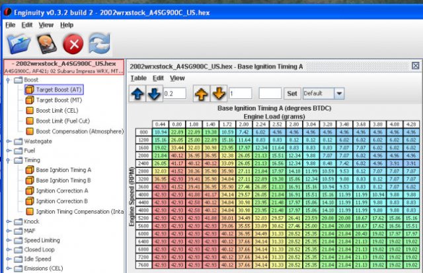Select the Boost Compensation (Atmosphere) table icon
Screen dimensions: 423x273
[x=30, y=131]
